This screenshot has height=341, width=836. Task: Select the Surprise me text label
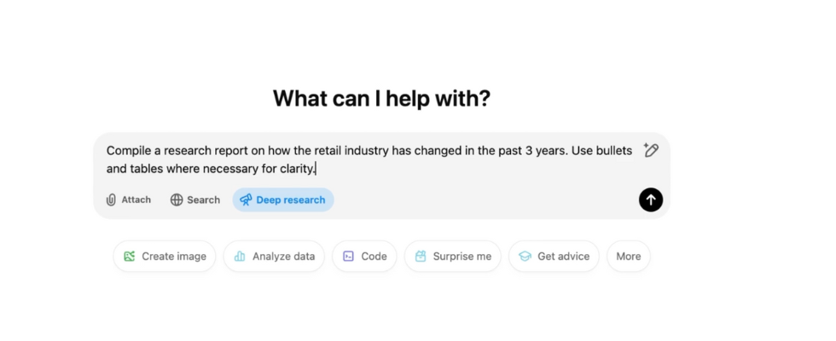(462, 256)
